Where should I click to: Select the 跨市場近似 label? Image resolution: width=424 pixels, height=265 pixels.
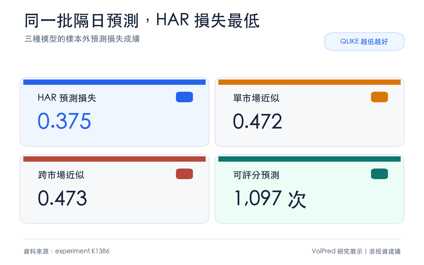[61, 175]
